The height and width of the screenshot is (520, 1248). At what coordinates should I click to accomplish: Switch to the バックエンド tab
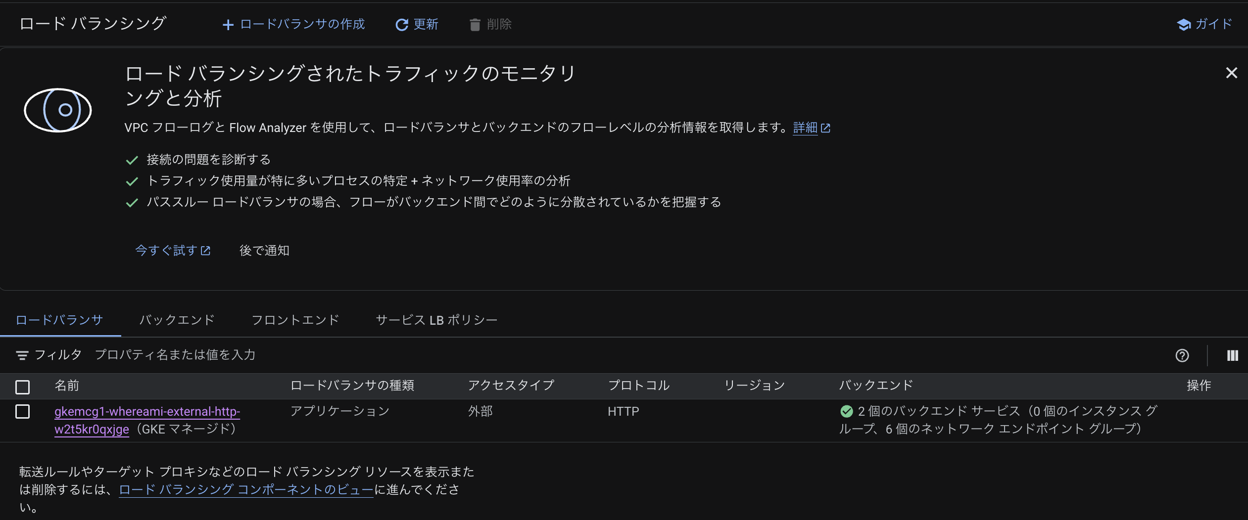pos(177,320)
